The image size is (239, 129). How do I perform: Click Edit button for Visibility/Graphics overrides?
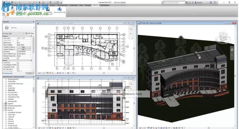coord(24,47)
